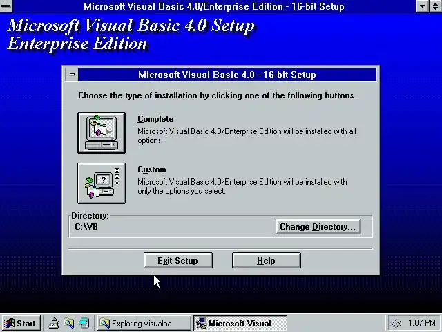This screenshot has height=332, width=442.
Task: Click third quick launch desktop icon
Action: [84, 323]
